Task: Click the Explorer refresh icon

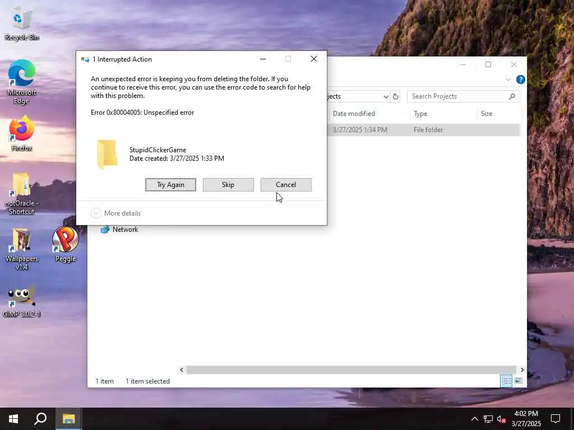Action: [x=396, y=96]
